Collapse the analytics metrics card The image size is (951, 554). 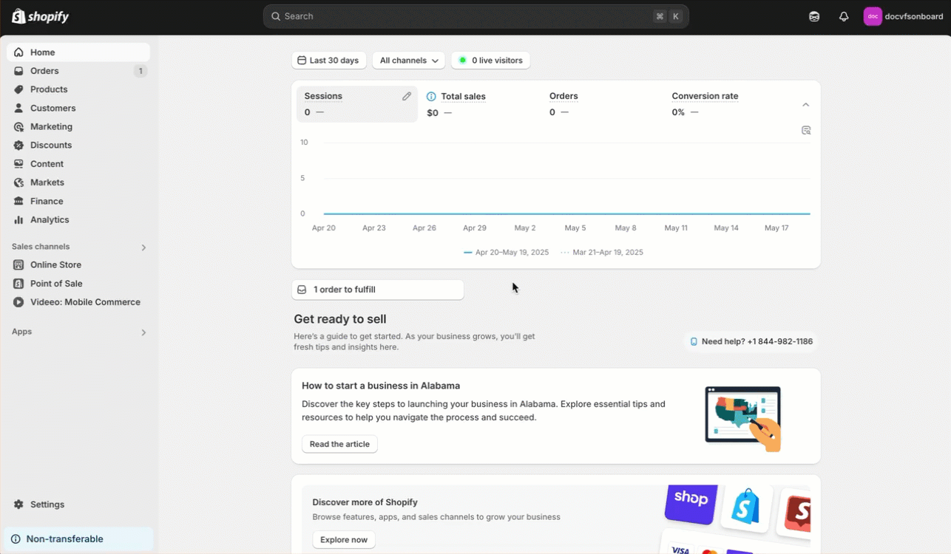[806, 105]
